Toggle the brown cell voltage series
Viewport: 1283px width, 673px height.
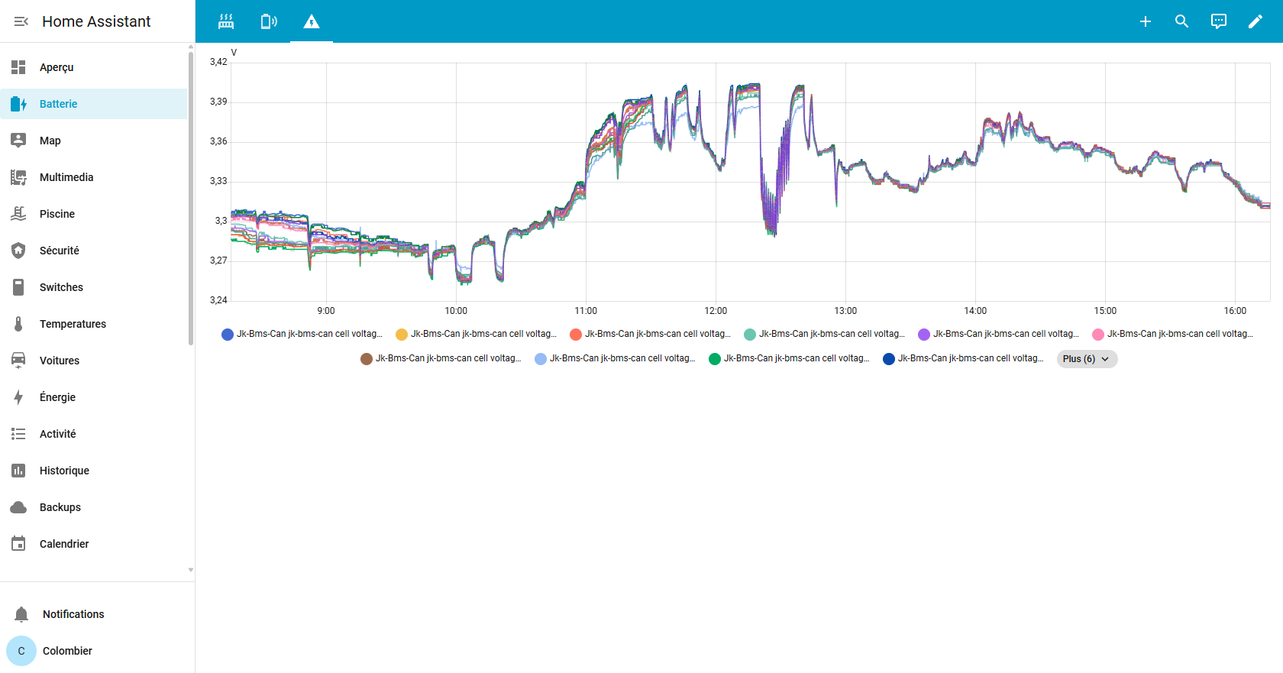441,359
